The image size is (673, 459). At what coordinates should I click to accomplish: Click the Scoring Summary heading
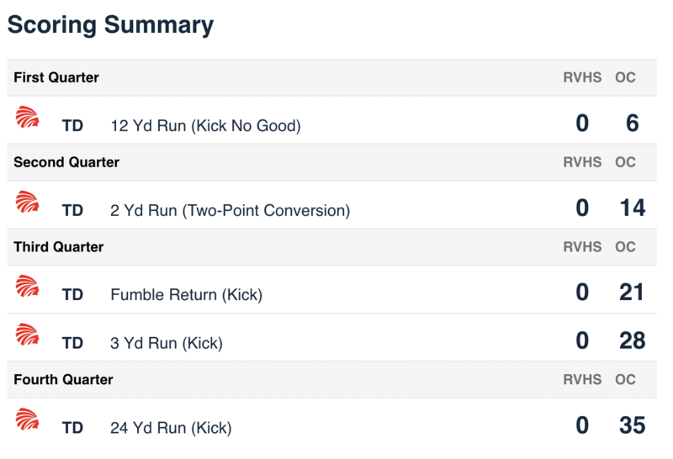[110, 25]
